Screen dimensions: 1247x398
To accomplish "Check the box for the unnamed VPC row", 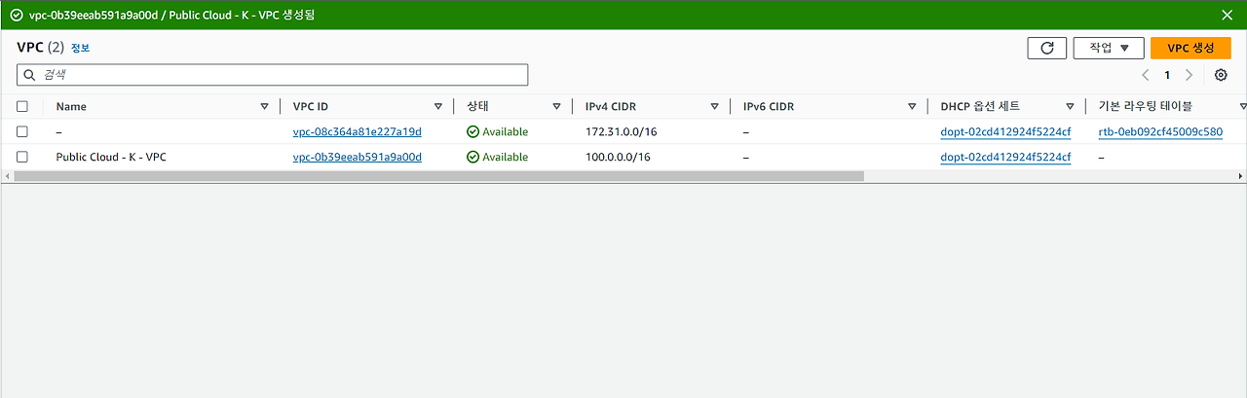I will [22, 131].
